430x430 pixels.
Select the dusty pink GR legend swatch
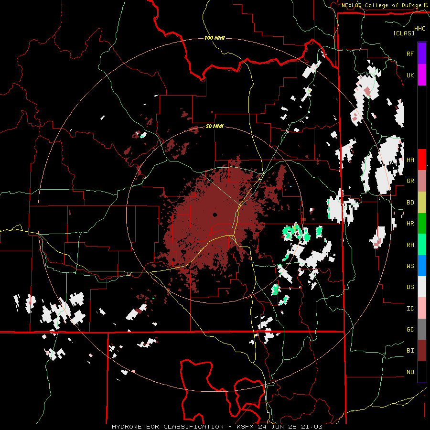click(x=422, y=181)
